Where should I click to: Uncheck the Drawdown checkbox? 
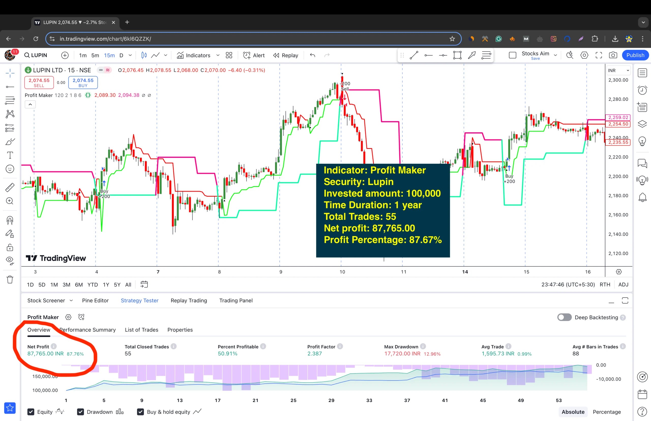pos(80,412)
